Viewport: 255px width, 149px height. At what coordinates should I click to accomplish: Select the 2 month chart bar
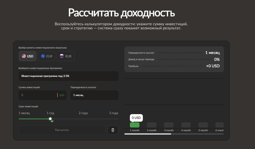coord(152,125)
